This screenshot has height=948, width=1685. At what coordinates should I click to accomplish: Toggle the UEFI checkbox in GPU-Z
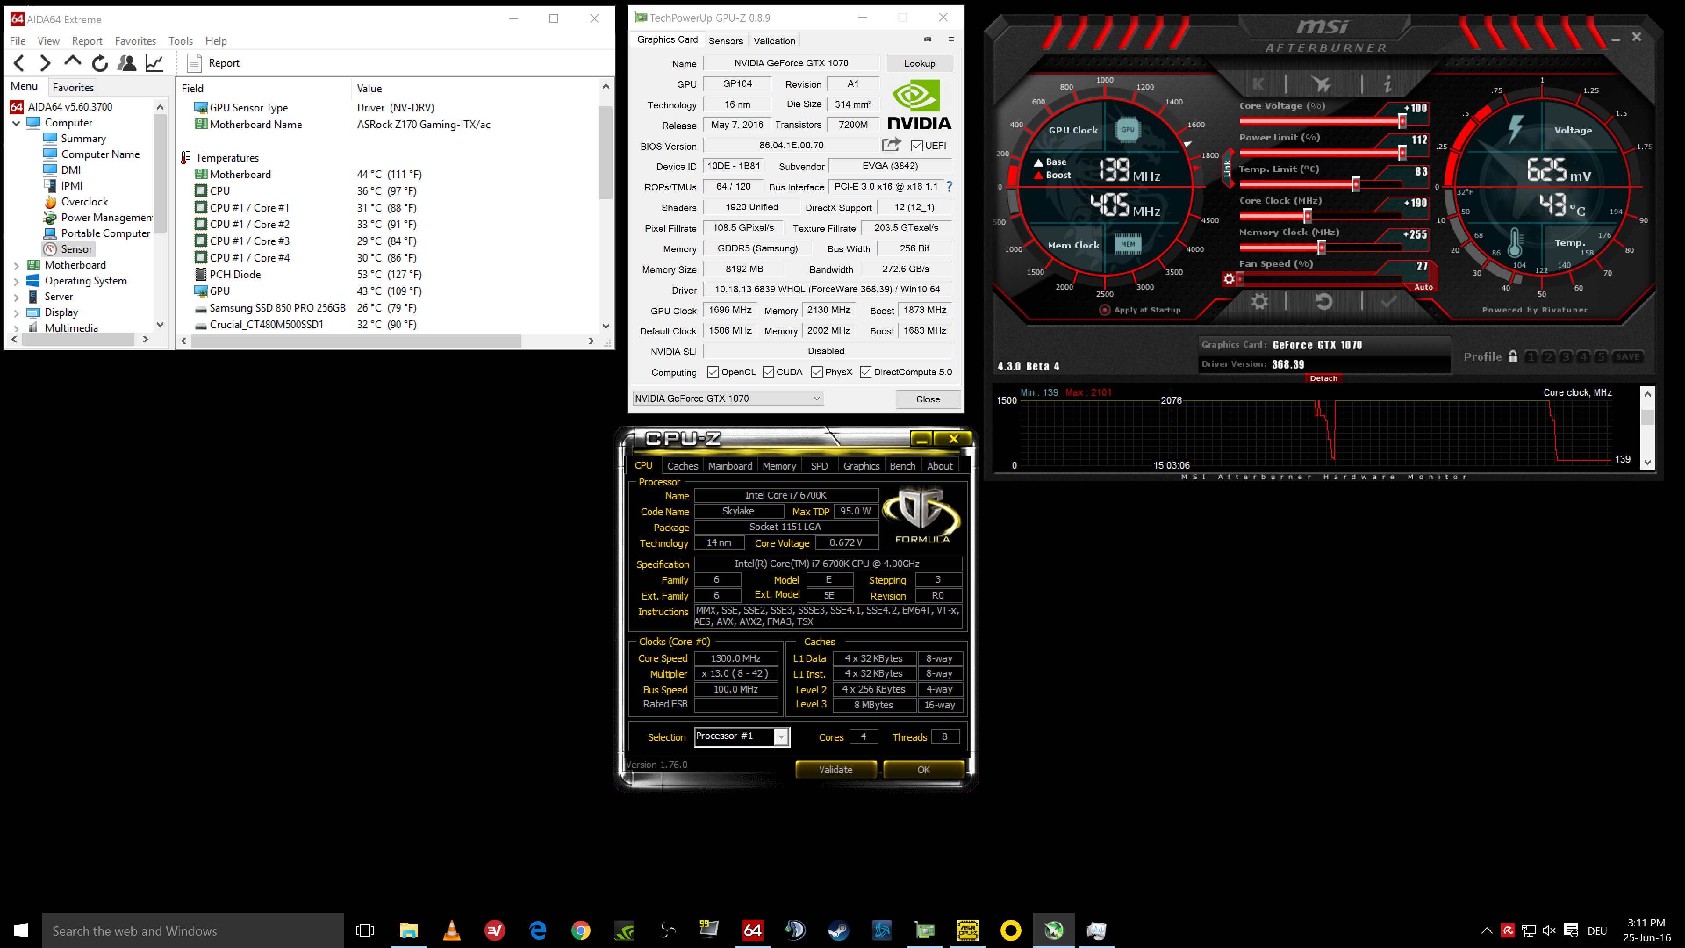(917, 145)
